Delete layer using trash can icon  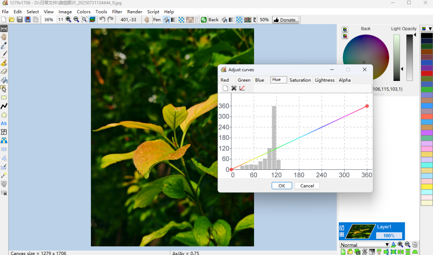click(415, 245)
